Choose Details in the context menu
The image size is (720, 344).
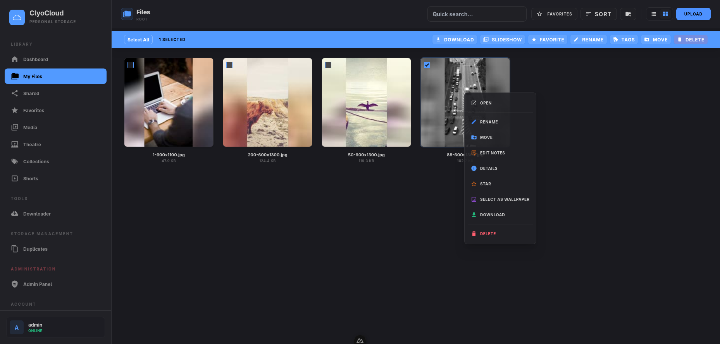pos(500,168)
